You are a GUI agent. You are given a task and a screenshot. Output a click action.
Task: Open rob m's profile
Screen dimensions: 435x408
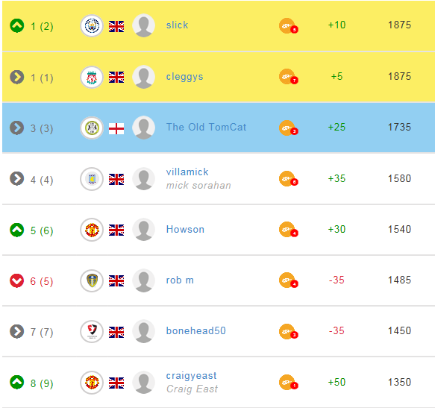click(180, 280)
